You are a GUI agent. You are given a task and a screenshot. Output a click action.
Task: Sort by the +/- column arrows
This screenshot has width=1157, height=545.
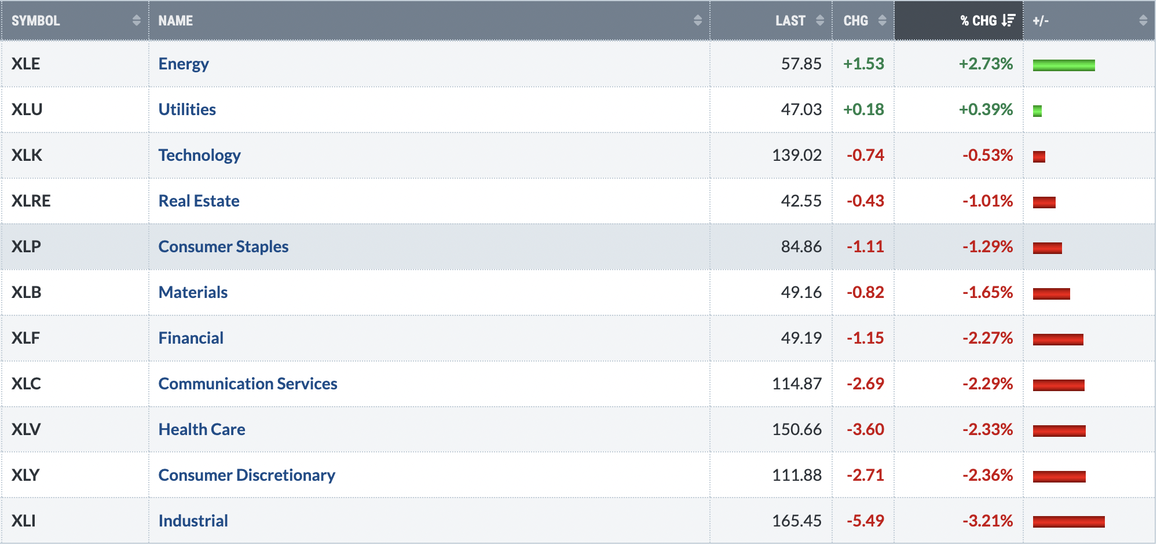point(1143,21)
